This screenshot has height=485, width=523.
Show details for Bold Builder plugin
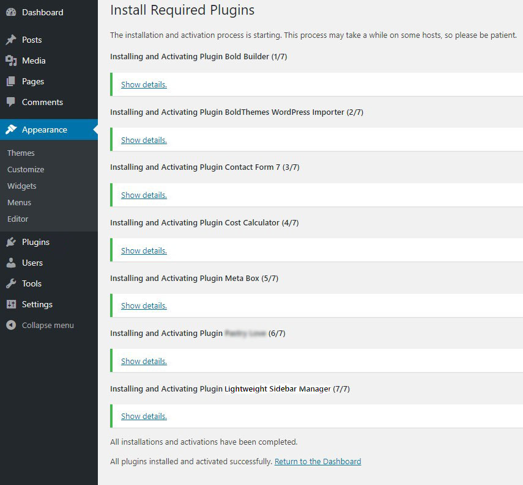tap(144, 85)
